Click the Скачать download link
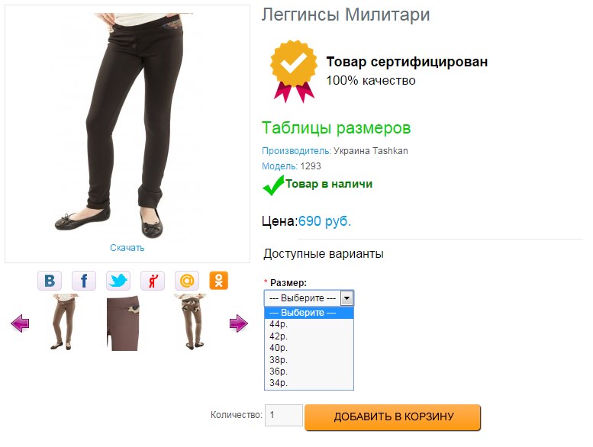The image size is (593, 447). click(x=127, y=248)
